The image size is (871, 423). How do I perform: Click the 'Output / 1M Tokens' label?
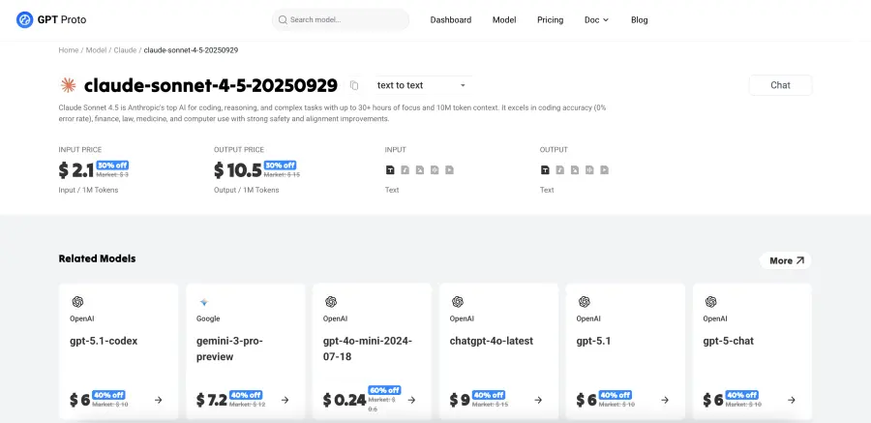click(246, 190)
